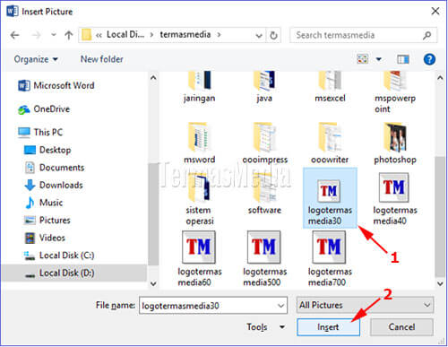448x347 pixels.
Task: Go back using the back arrow
Action: [x=14, y=35]
